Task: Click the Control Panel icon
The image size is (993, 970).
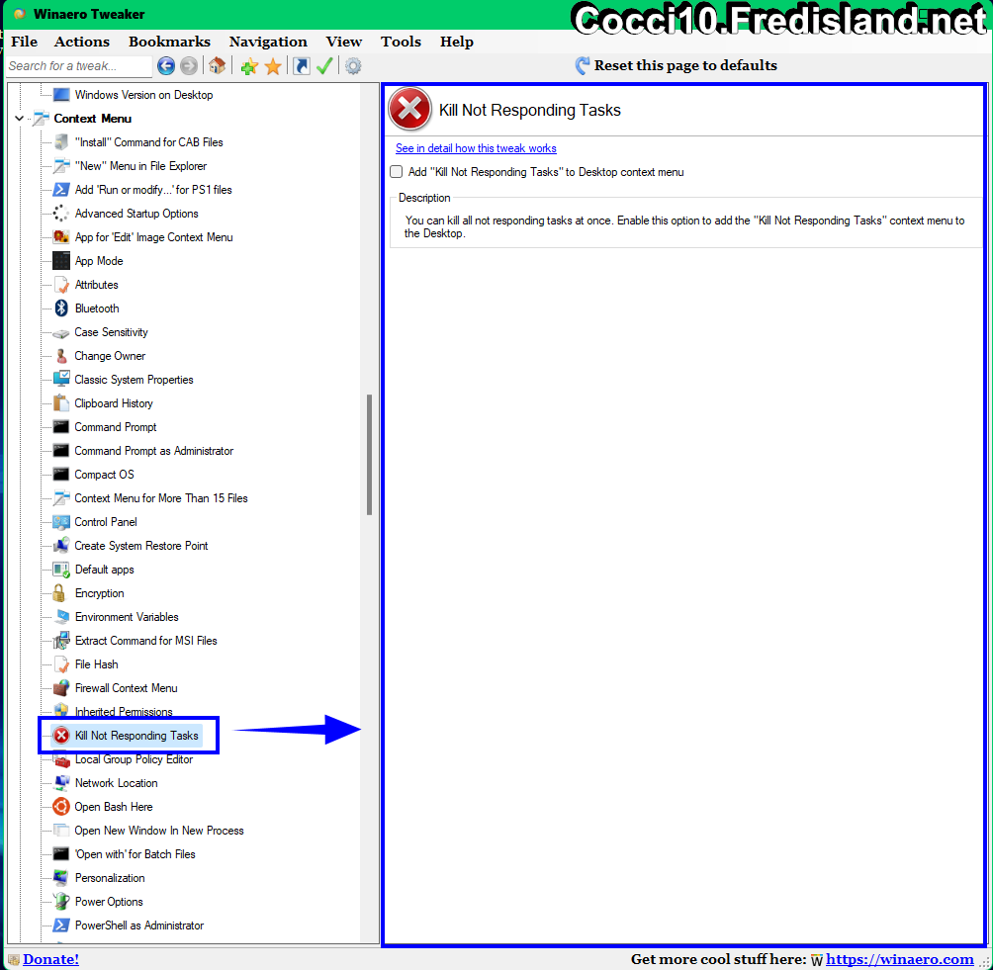Action: tap(60, 522)
